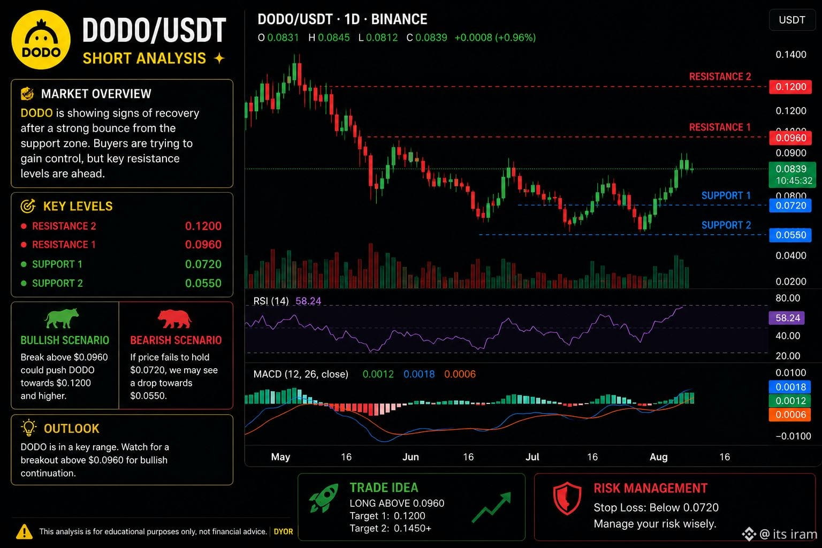Click the high value H 0.0845

pyautogui.click(x=329, y=37)
